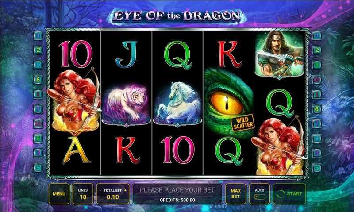Select the red K on the second reel

128,150
